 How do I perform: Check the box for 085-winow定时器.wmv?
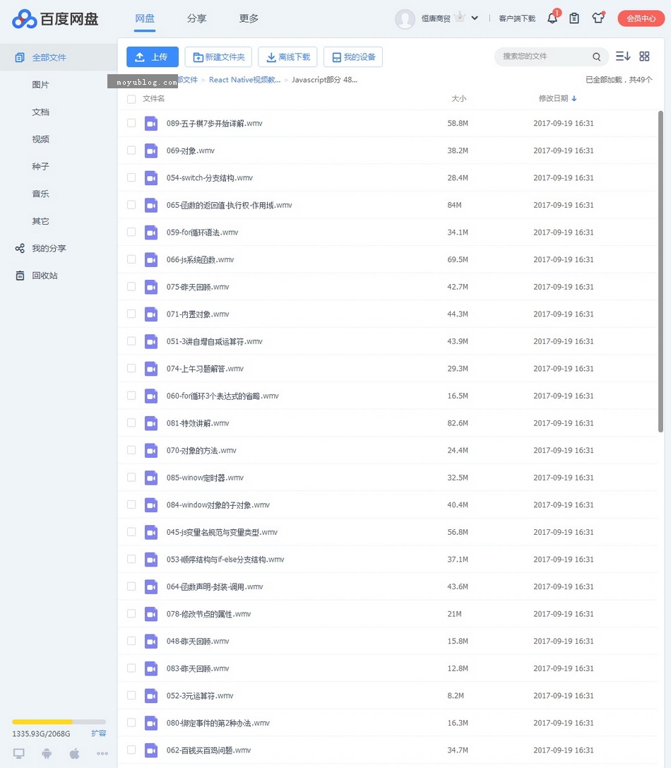(x=131, y=478)
